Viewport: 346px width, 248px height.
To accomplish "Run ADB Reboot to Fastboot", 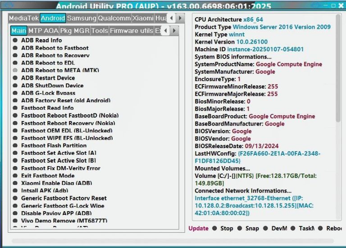I will [55, 48].
